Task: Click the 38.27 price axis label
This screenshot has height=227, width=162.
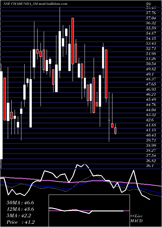Action: (151, 150)
